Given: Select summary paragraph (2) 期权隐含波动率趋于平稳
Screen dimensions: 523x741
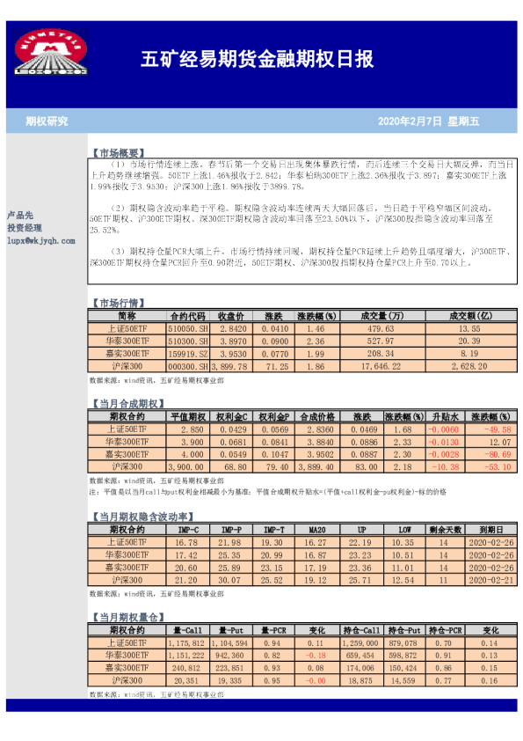Looking at the screenshot, I should pyautogui.click(x=293, y=219).
